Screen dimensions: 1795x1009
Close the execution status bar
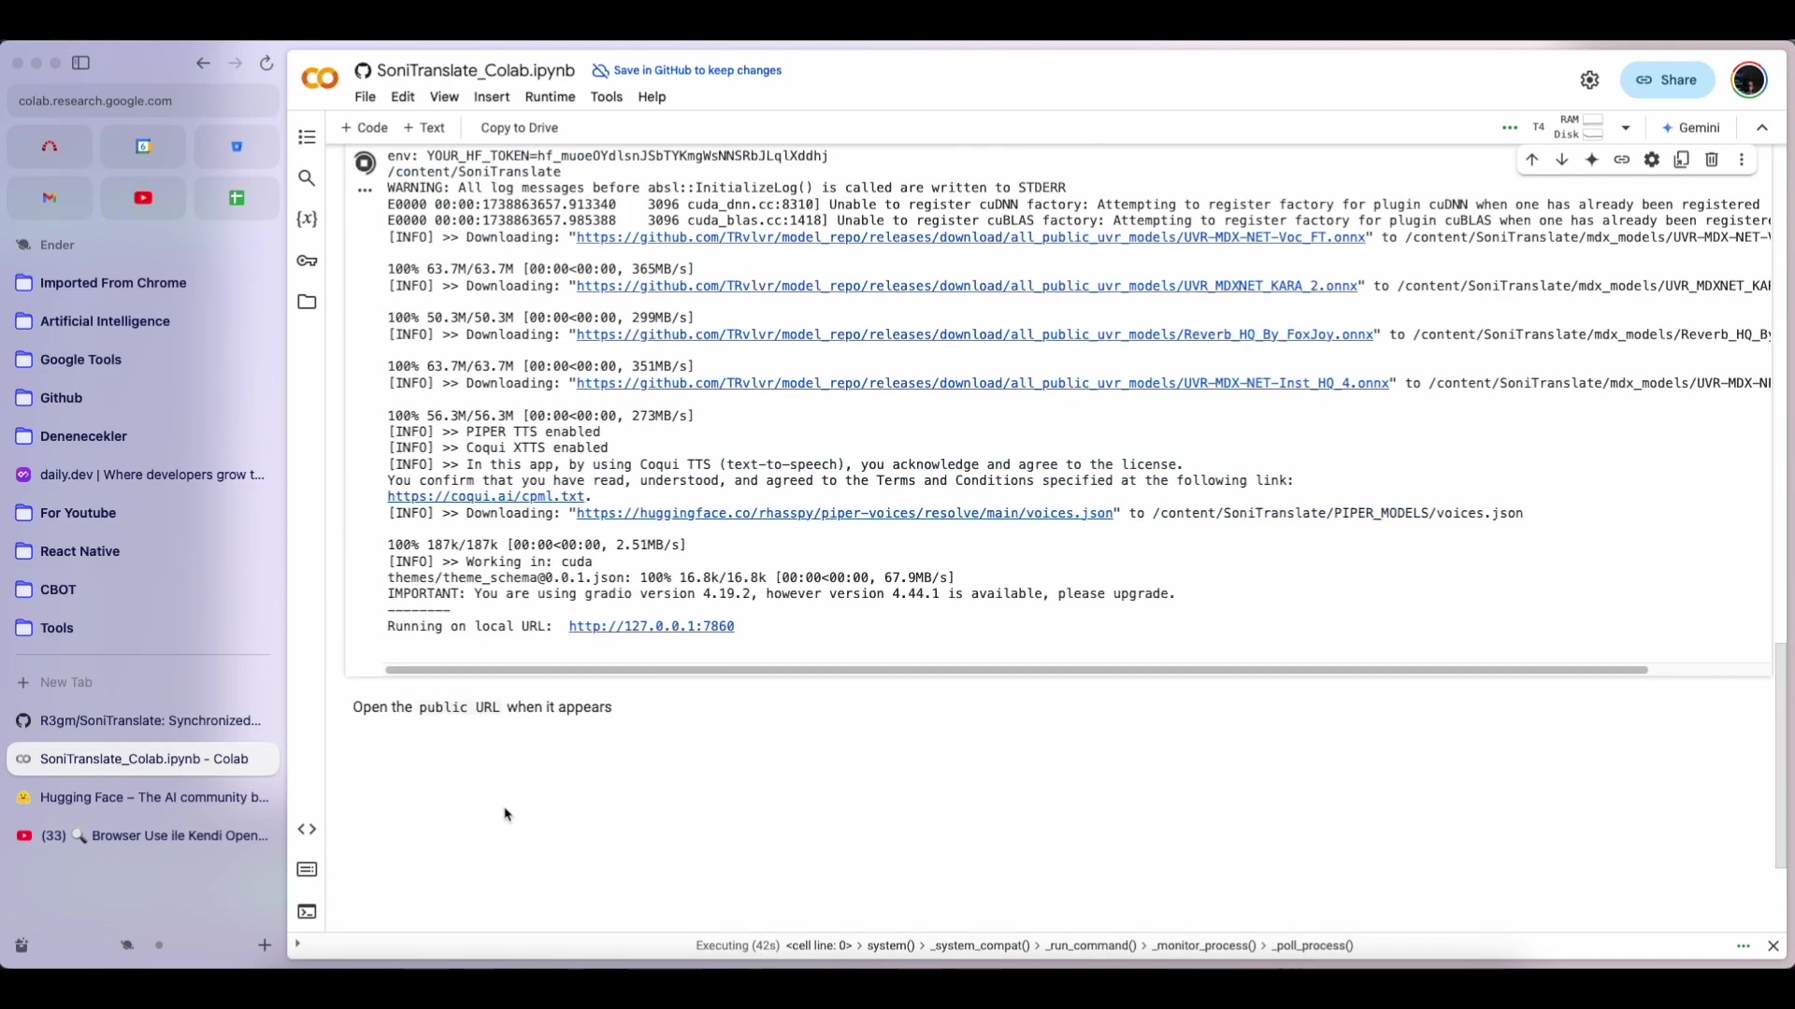1773,946
